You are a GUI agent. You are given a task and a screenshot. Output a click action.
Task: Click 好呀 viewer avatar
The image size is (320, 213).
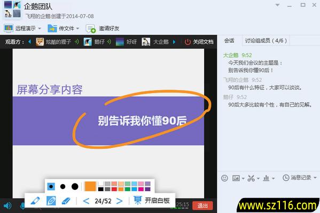click(120, 42)
